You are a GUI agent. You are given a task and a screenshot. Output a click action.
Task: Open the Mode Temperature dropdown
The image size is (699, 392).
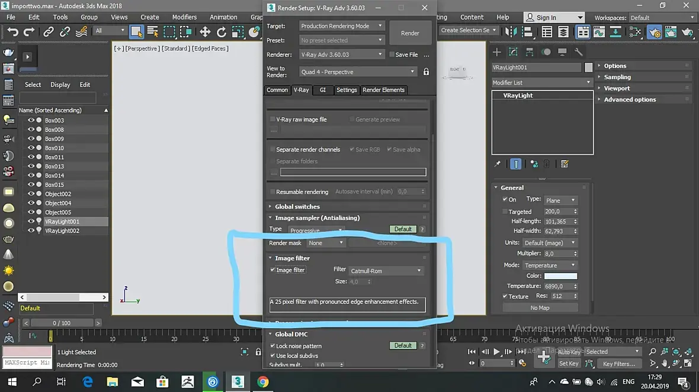(x=550, y=265)
